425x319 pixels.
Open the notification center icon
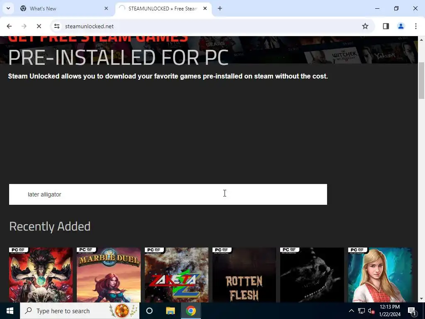[x=412, y=311]
